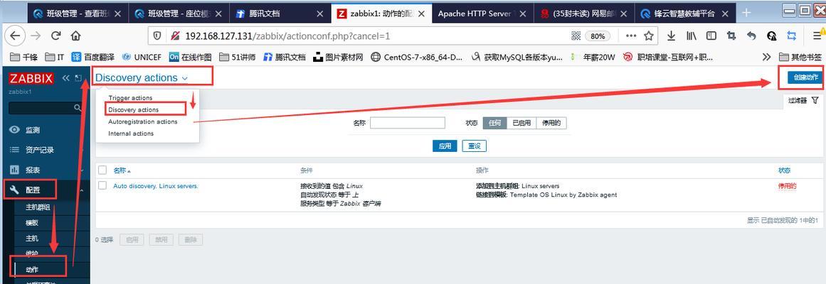Image resolution: width=826 pixels, height=284 pixels.
Task: Expand the Discovery actions title dropdown
Action: coord(141,78)
